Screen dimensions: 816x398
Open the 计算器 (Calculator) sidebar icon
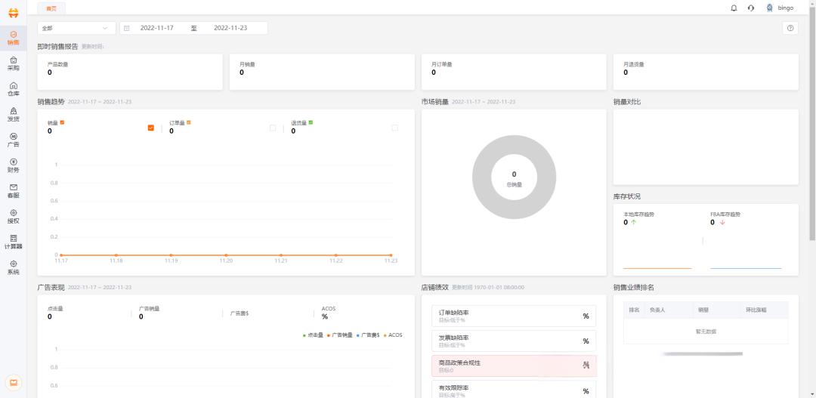14,242
